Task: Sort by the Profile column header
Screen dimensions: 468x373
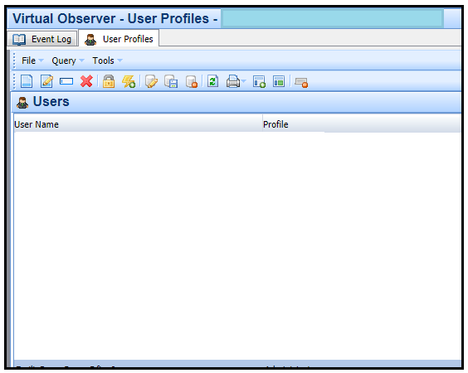Action: (362, 124)
